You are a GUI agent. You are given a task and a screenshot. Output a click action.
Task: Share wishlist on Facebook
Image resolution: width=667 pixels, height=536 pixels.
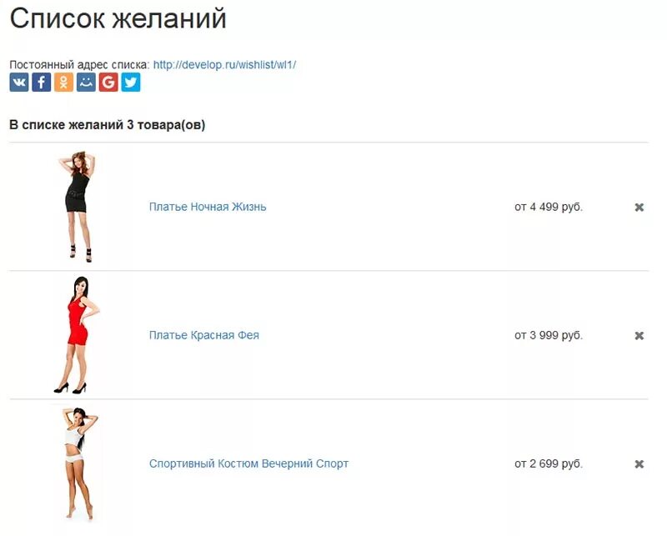pos(41,82)
